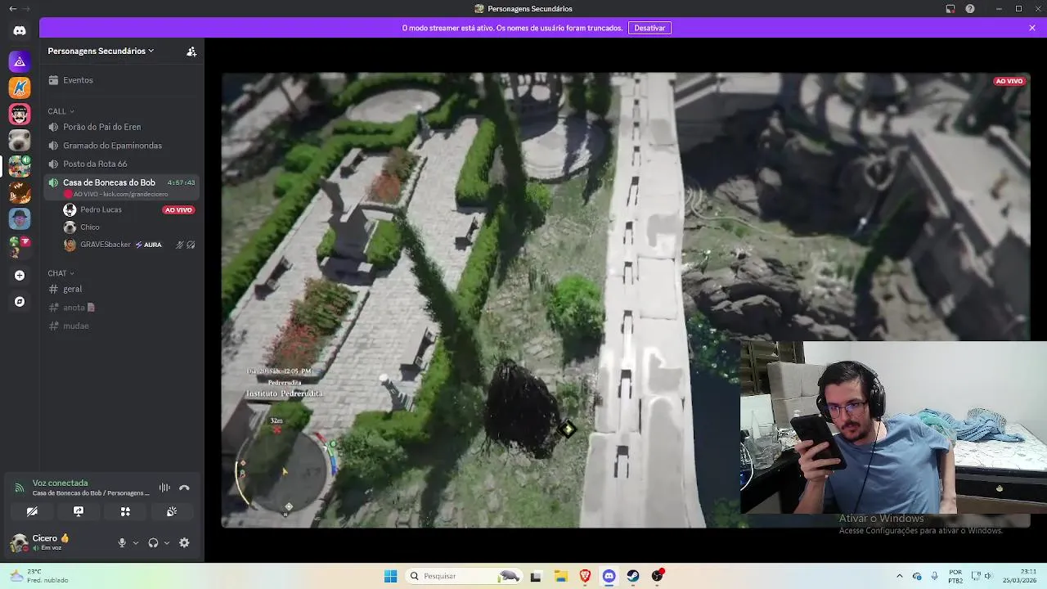
Task: Open user settings gear icon
Action: pyautogui.click(x=184, y=542)
